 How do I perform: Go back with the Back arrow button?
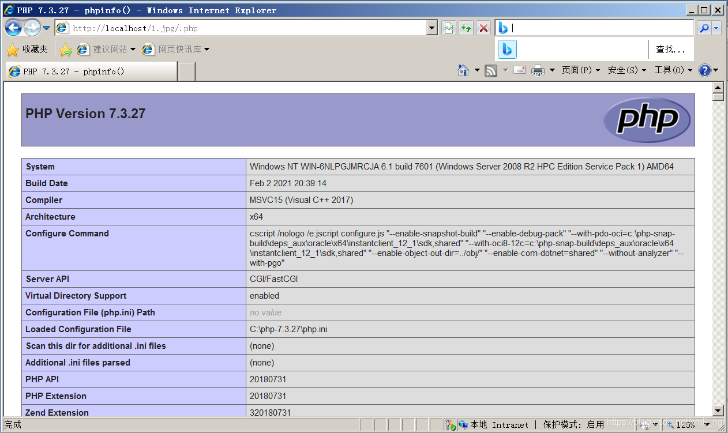point(13,27)
